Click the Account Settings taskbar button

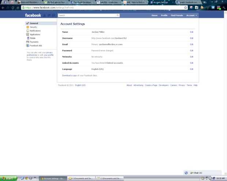pyautogui.click(x=53, y=178)
